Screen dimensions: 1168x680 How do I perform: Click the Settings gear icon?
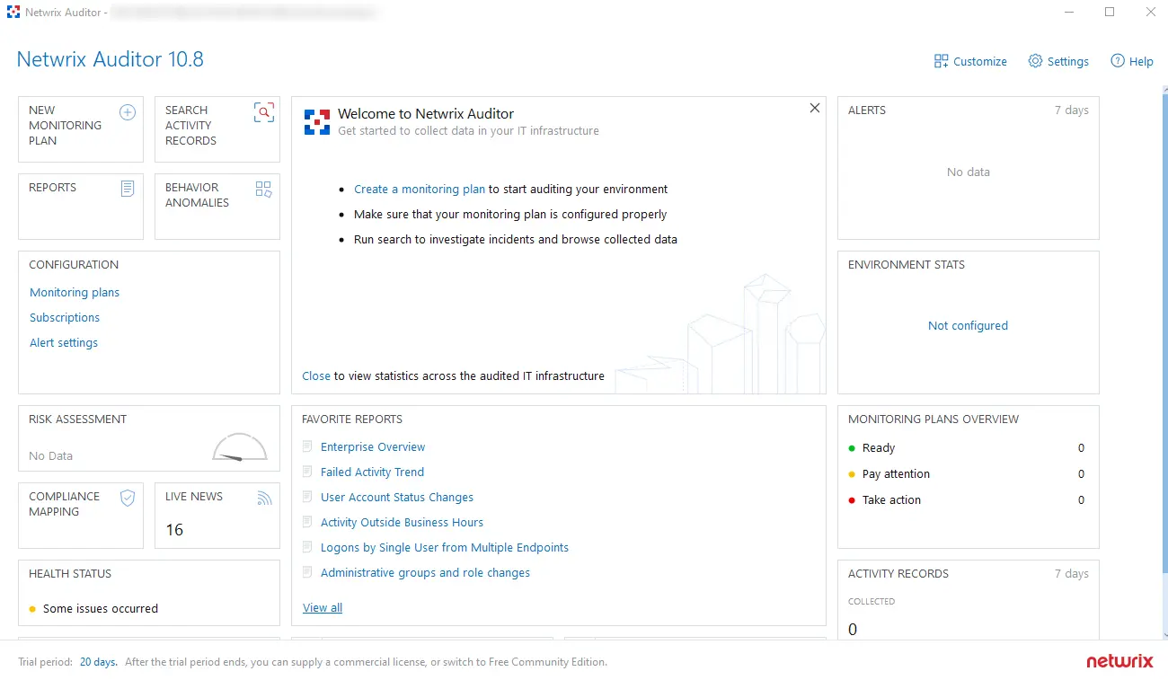tap(1035, 61)
